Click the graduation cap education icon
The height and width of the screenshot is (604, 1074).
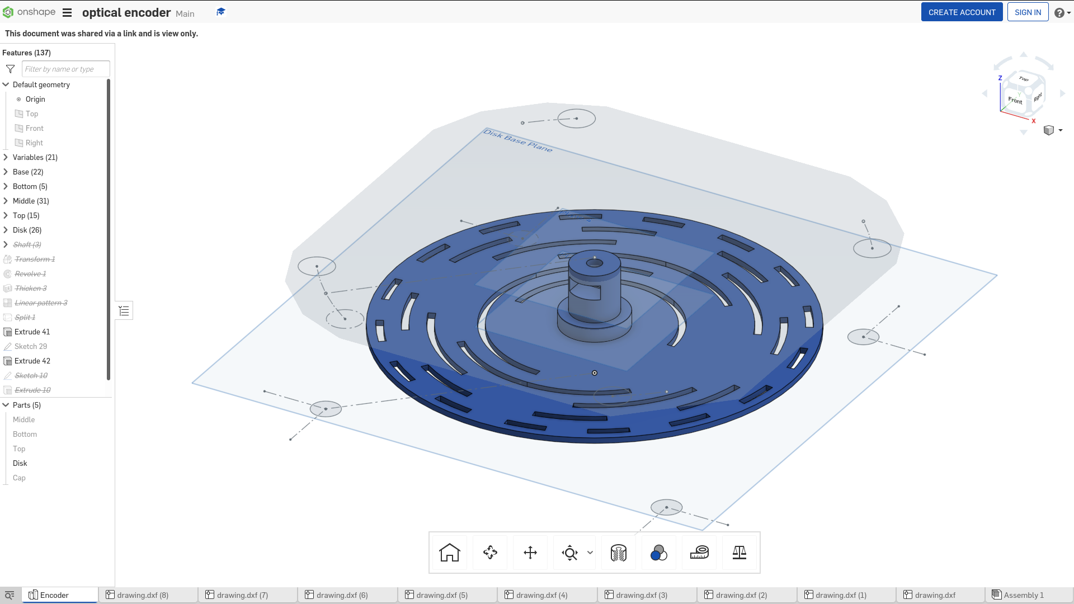221,12
